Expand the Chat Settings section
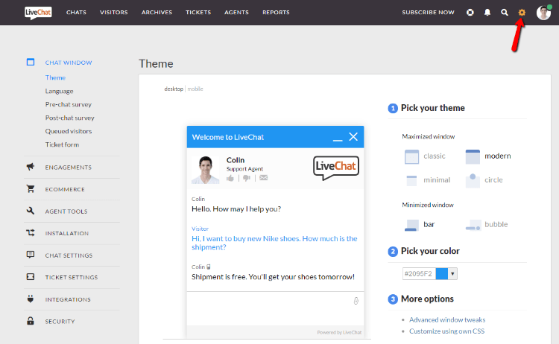This screenshot has height=344, width=559. (x=69, y=255)
